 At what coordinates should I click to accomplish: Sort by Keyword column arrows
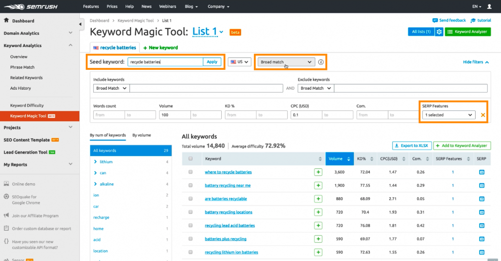(320, 159)
